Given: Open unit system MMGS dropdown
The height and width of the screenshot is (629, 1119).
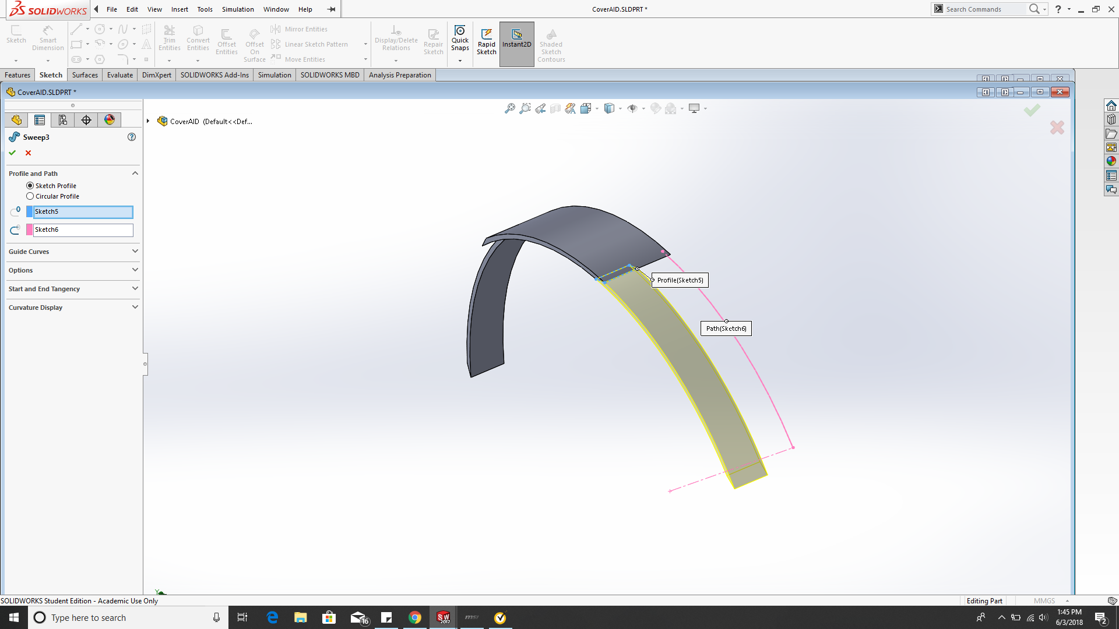Looking at the screenshot, I should tap(1067, 601).
